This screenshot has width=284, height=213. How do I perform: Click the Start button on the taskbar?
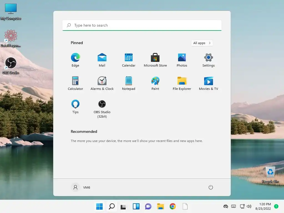100,206
